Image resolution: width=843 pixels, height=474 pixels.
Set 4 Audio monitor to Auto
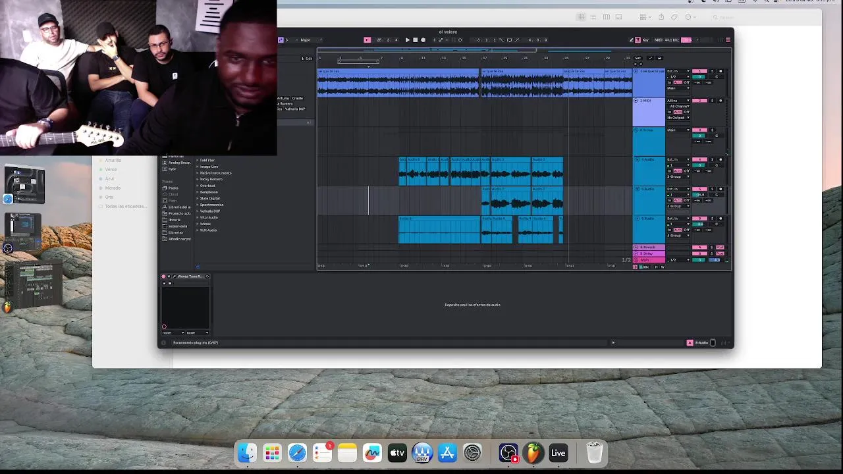678,171
